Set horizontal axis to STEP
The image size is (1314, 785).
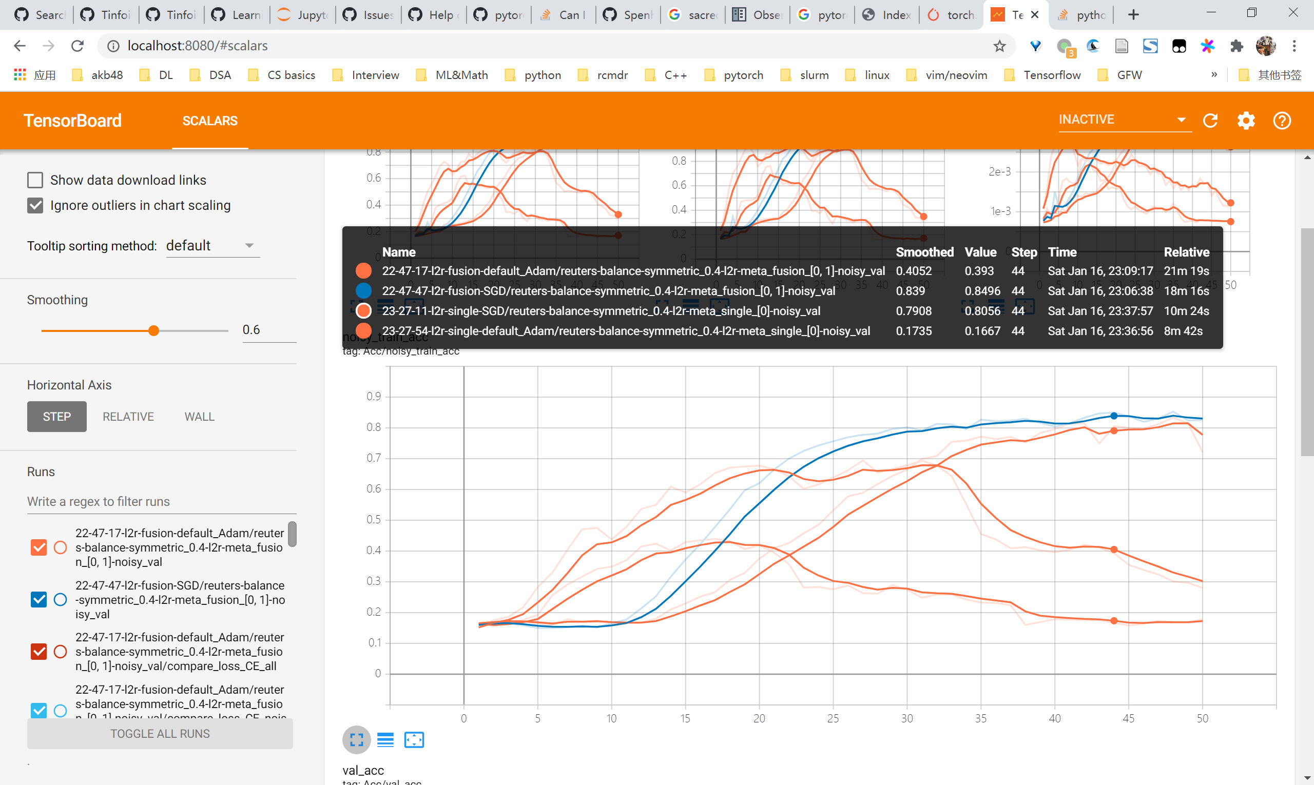click(56, 417)
